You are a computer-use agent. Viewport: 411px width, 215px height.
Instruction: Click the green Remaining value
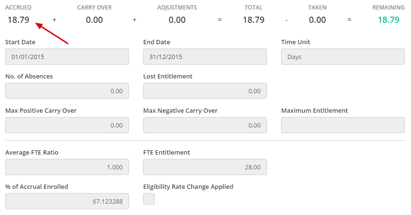pyautogui.click(x=389, y=20)
